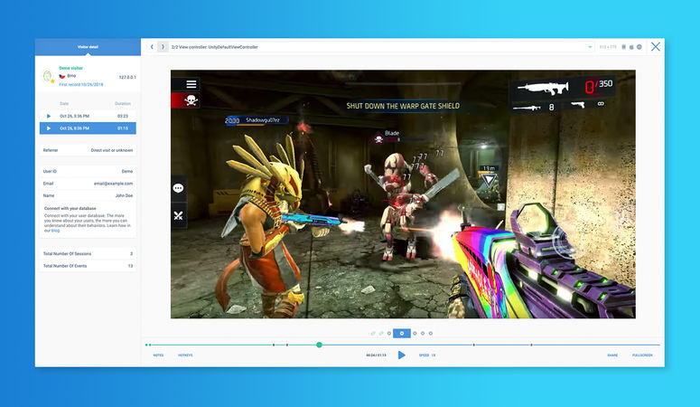This screenshot has height=407, width=700.
Task: Open the chat bubble icon in the game
Action: 178,188
